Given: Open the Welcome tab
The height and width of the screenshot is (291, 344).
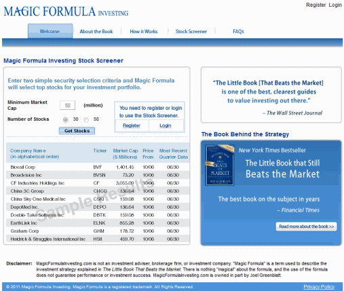Looking at the screenshot, I should pos(50,31).
